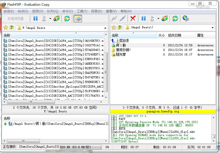Click panagion.homeftp.org yellow status bar
Screen dimensions: 220x153
(163, 112)
